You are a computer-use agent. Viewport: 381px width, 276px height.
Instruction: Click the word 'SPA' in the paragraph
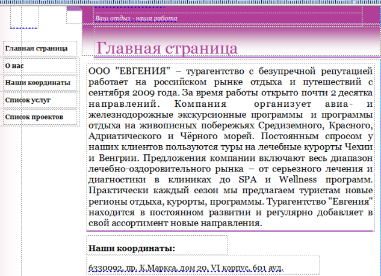(x=247, y=179)
